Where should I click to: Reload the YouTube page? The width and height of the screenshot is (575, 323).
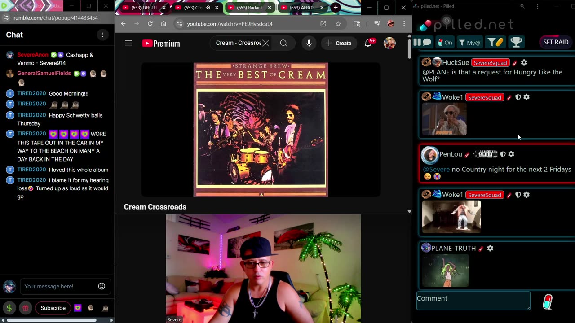[150, 24]
